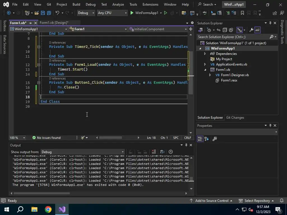Click the Undo arrow in toolbar
Screen dimensions: 287x215
tap(57, 13)
